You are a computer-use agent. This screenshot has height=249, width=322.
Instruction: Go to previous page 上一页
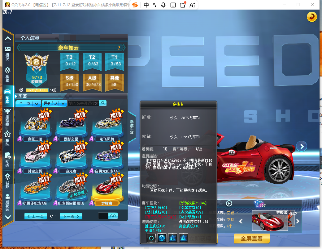pos(36,216)
